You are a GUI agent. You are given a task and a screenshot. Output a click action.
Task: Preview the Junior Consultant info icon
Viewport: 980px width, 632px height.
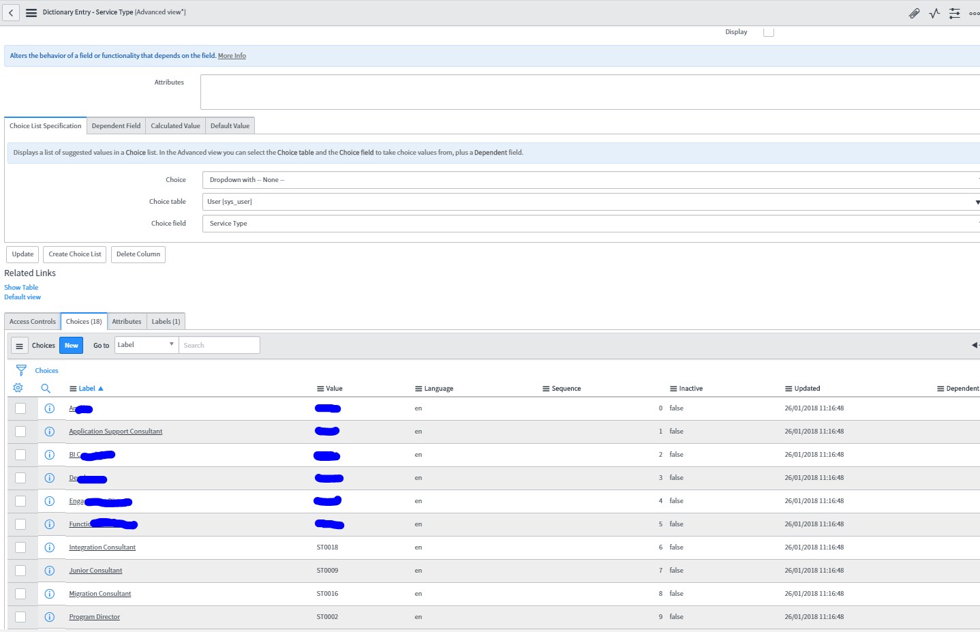[49, 571]
